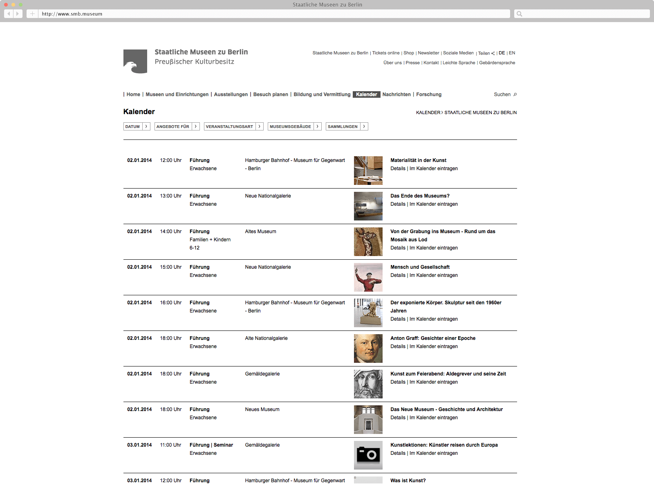Click Anton Graff: Gesichter einer Epoche title
Viewport: 654px width, 499px height.
433,338
